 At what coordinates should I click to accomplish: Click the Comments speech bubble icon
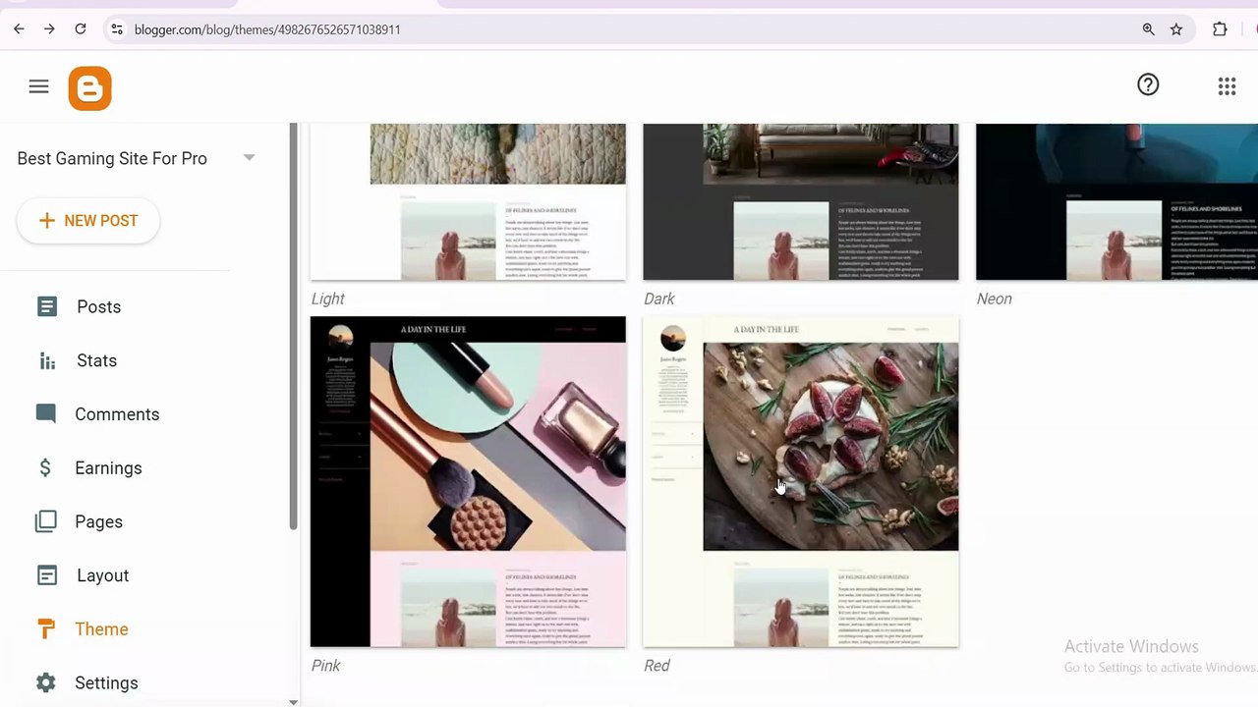(46, 413)
